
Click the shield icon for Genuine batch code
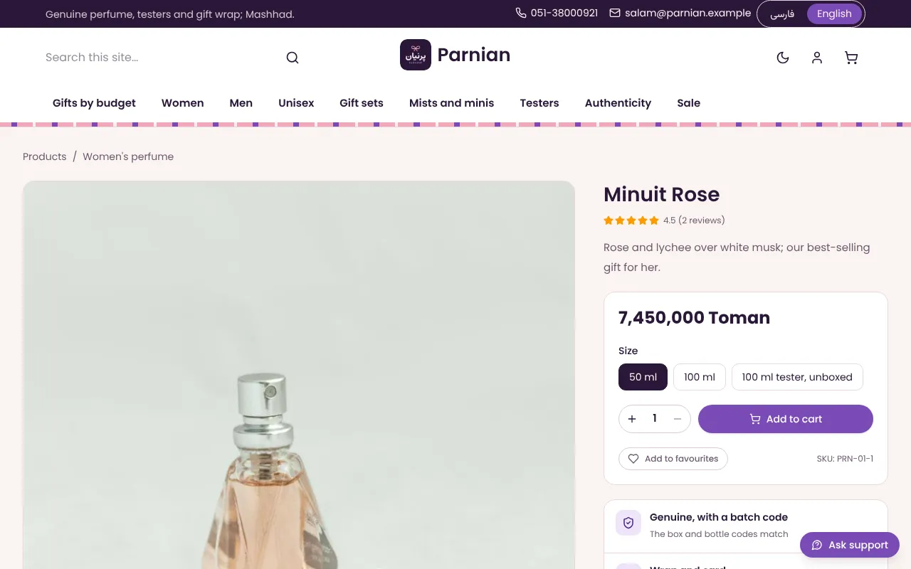(628, 523)
